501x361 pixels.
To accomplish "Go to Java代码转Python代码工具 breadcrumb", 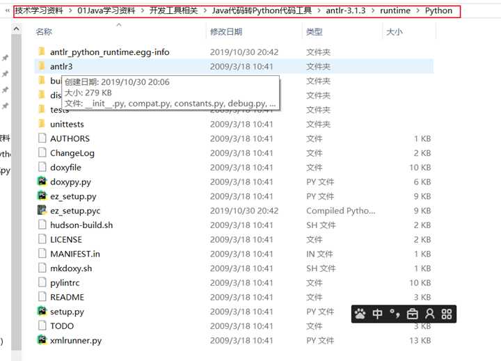I will [x=262, y=10].
